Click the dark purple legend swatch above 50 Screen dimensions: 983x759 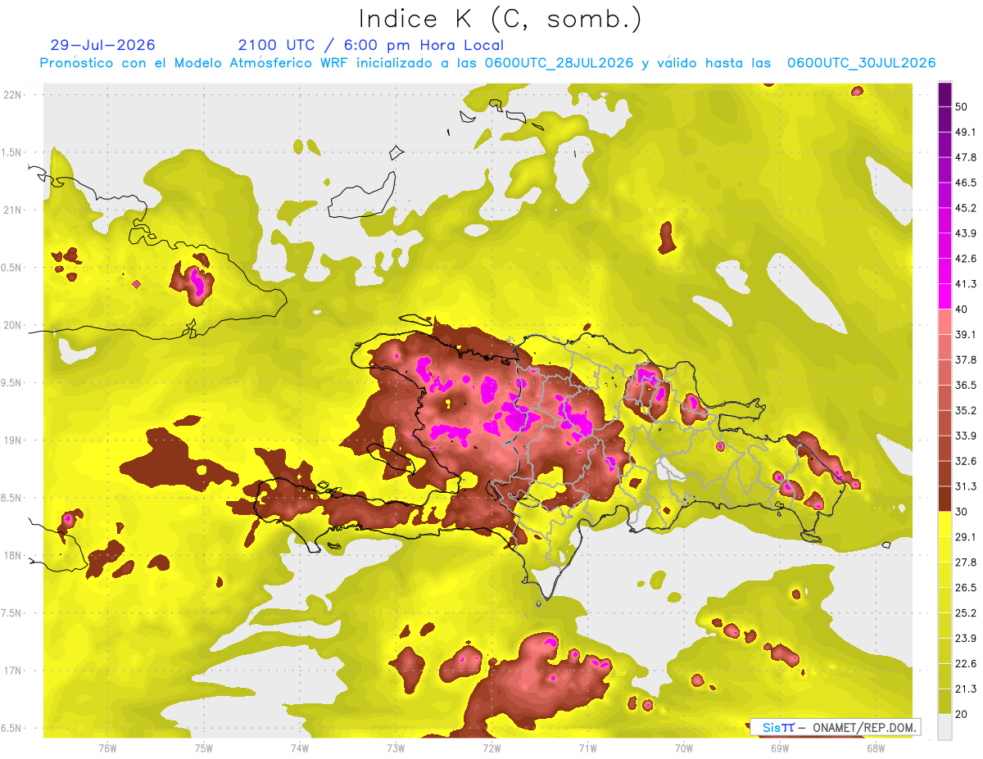944,94
